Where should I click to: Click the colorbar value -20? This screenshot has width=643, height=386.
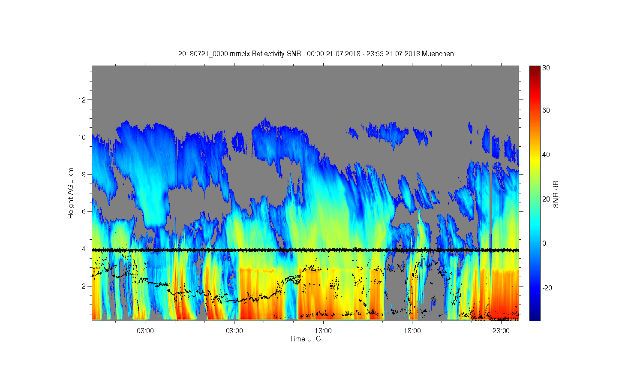[x=547, y=288]
